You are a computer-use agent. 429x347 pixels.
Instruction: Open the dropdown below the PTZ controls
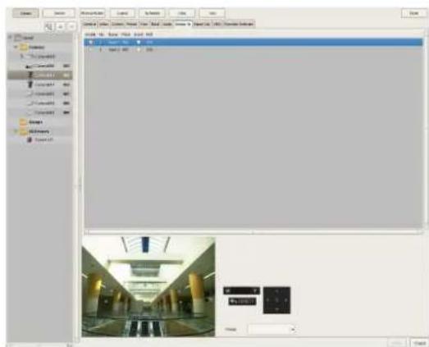(272, 329)
